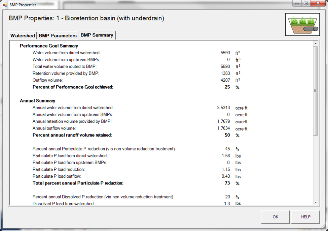Click the bioretention basin illustration icon

pos(302,25)
